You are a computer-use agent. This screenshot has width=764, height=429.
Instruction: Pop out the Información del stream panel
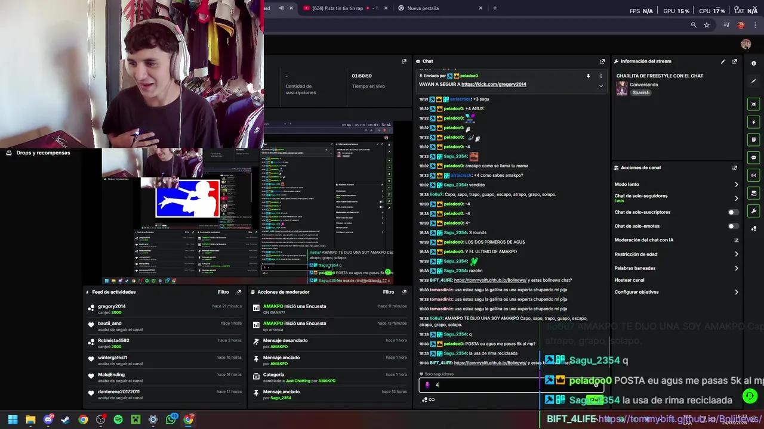tap(735, 61)
